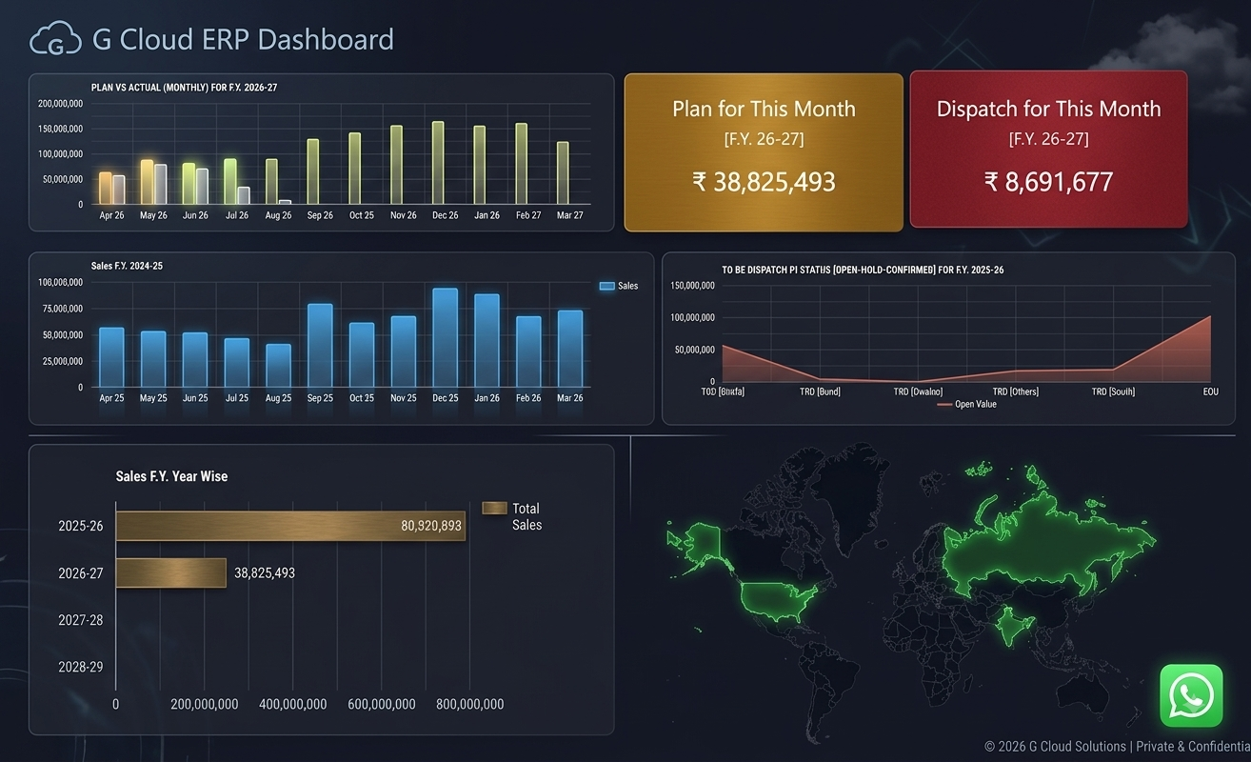Click the 80,920,893 bar value label
Image resolution: width=1251 pixels, height=762 pixels.
[431, 526]
